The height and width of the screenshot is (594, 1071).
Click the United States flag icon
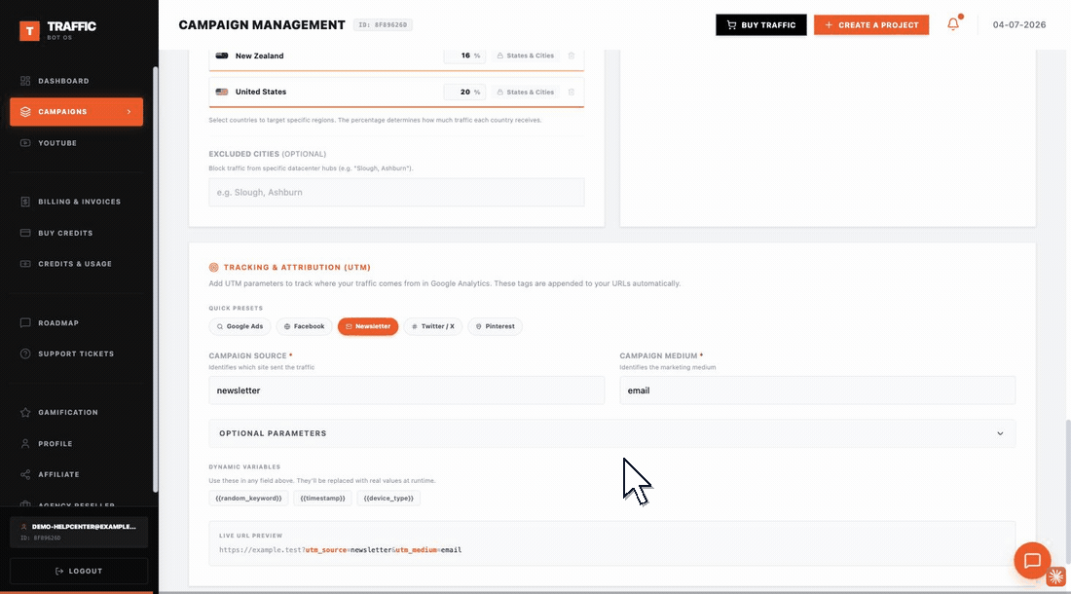(222, 92)
